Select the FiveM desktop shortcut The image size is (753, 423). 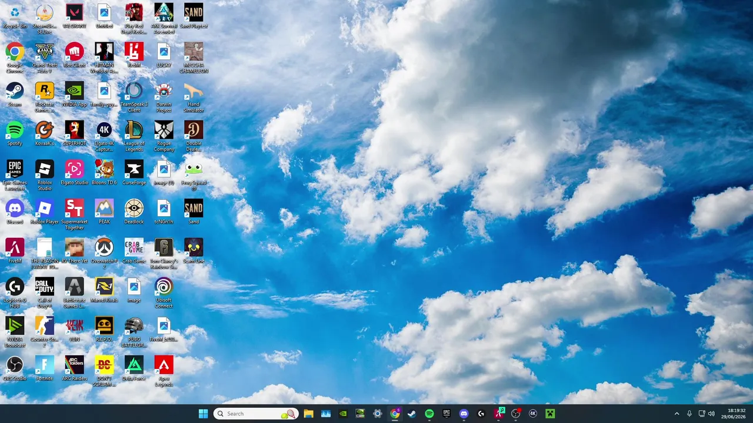15,251
